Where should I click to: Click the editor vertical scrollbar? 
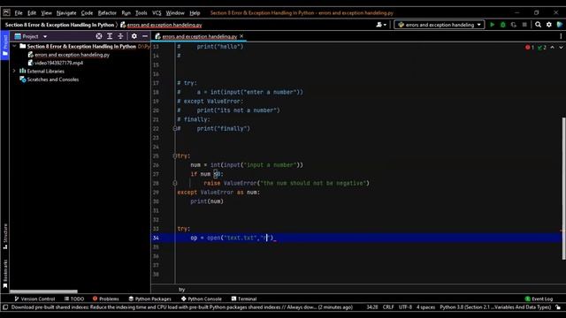tap(563, 188)
